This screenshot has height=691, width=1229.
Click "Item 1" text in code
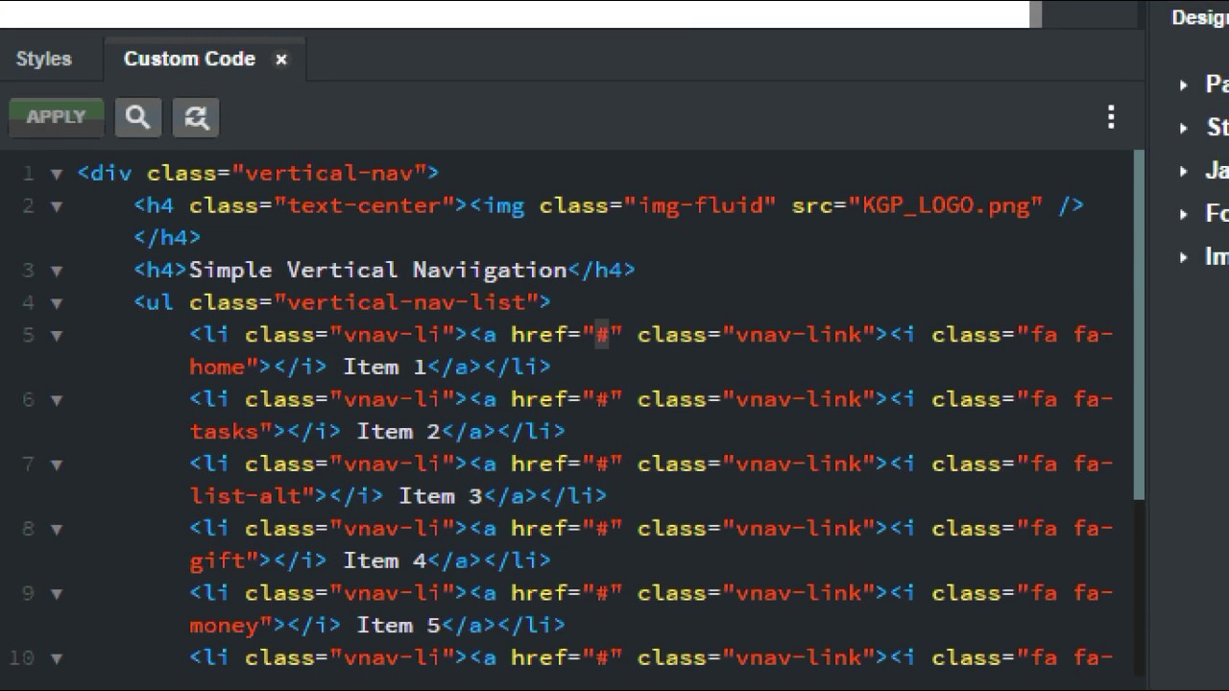click(x=384, y=367)
